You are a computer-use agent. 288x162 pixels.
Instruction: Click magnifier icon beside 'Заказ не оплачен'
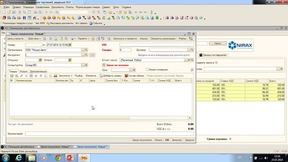pyautogui.click(x=104, y=65)
